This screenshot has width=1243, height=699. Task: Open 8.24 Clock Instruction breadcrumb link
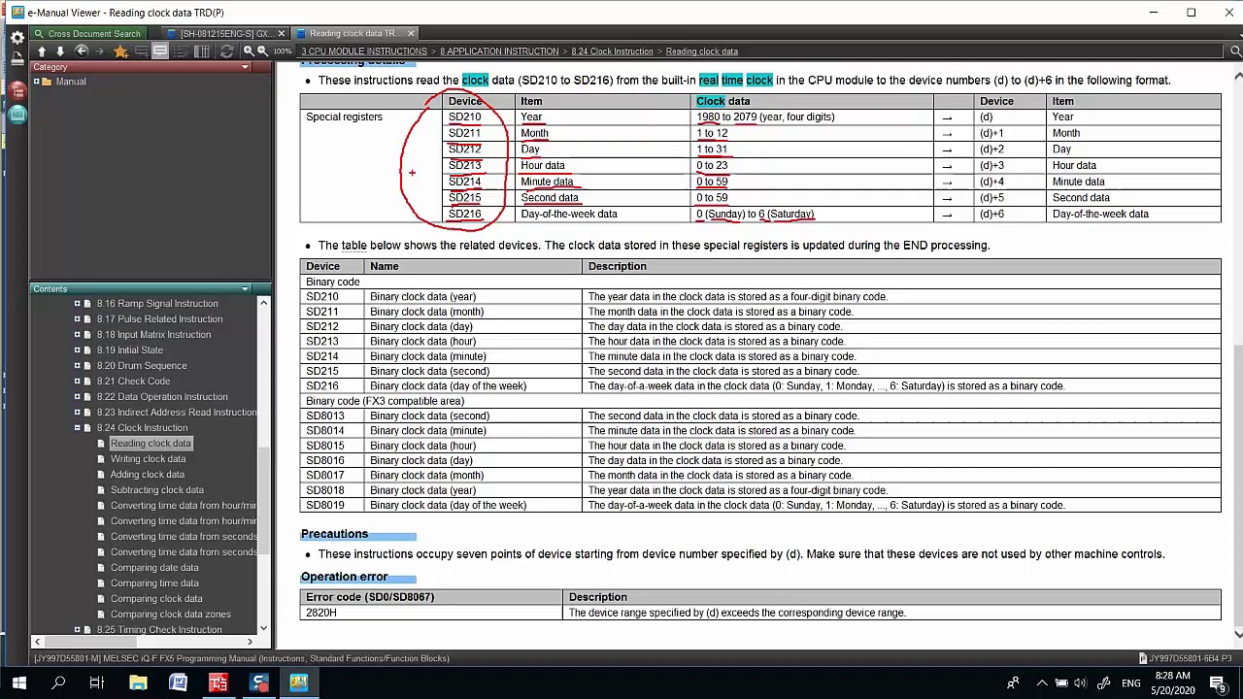coord(612,51)
